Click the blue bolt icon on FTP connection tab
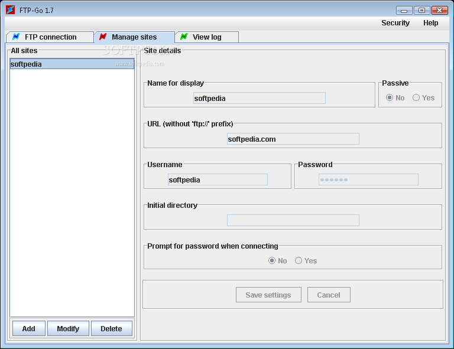 coord(16,37)
